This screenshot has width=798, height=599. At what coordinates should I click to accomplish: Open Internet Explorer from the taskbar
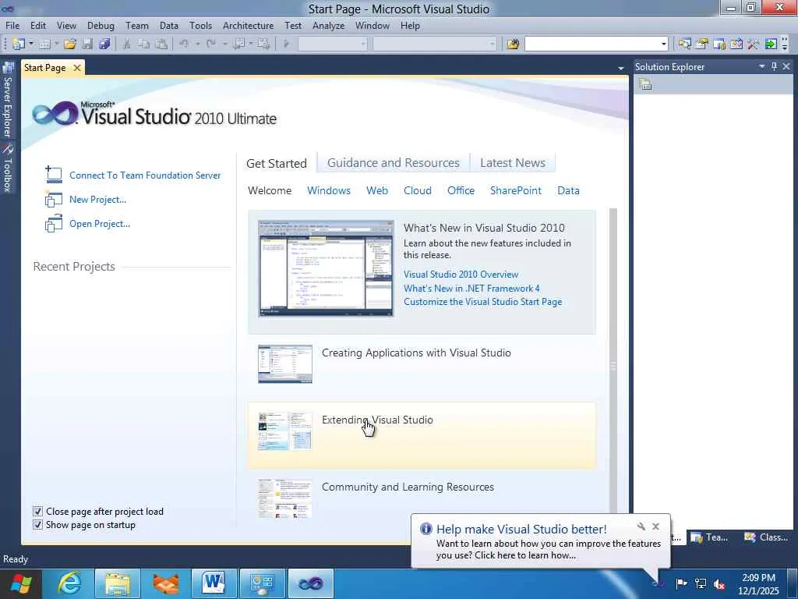69,583
